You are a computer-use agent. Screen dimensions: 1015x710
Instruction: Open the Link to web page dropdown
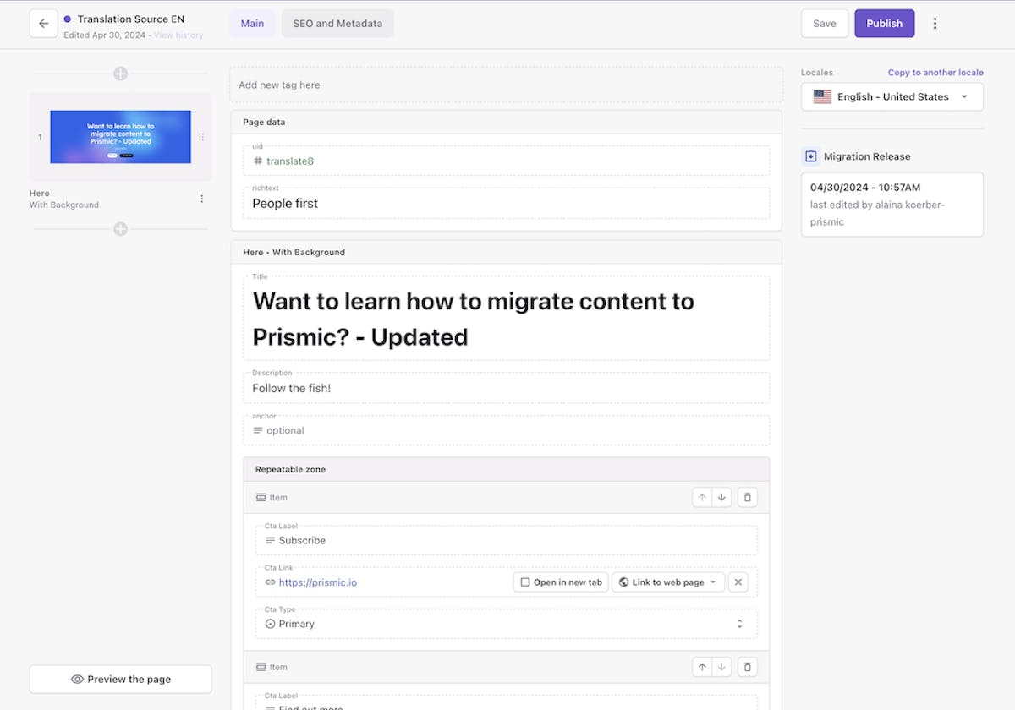click(667, 582)
